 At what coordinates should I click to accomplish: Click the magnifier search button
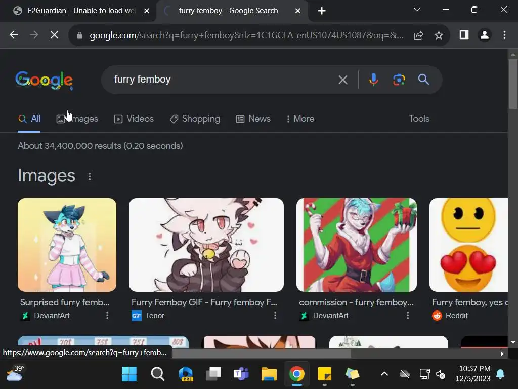point(423,80)
